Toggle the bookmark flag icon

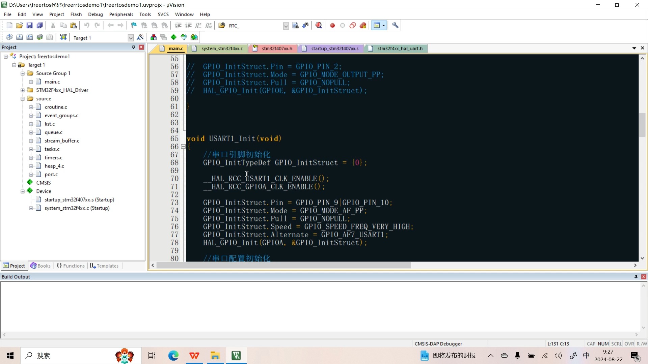coord(134,25)
